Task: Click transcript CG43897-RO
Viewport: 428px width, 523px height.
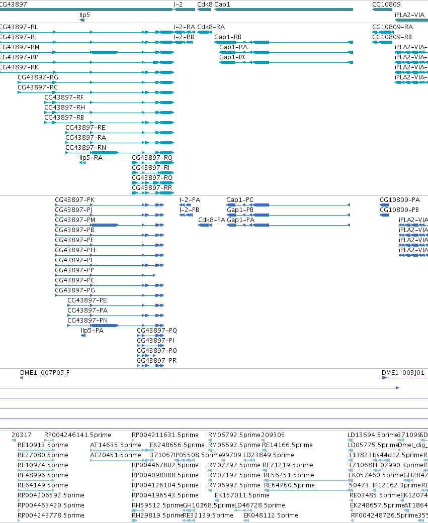Action: pyautogui.click(x=153, y=183)
